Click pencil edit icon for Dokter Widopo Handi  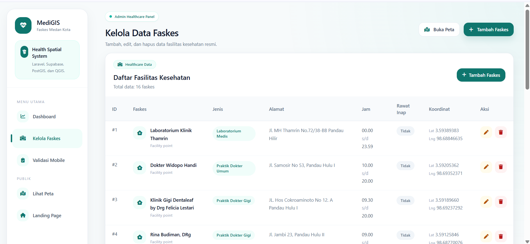[x=486, y=167]
